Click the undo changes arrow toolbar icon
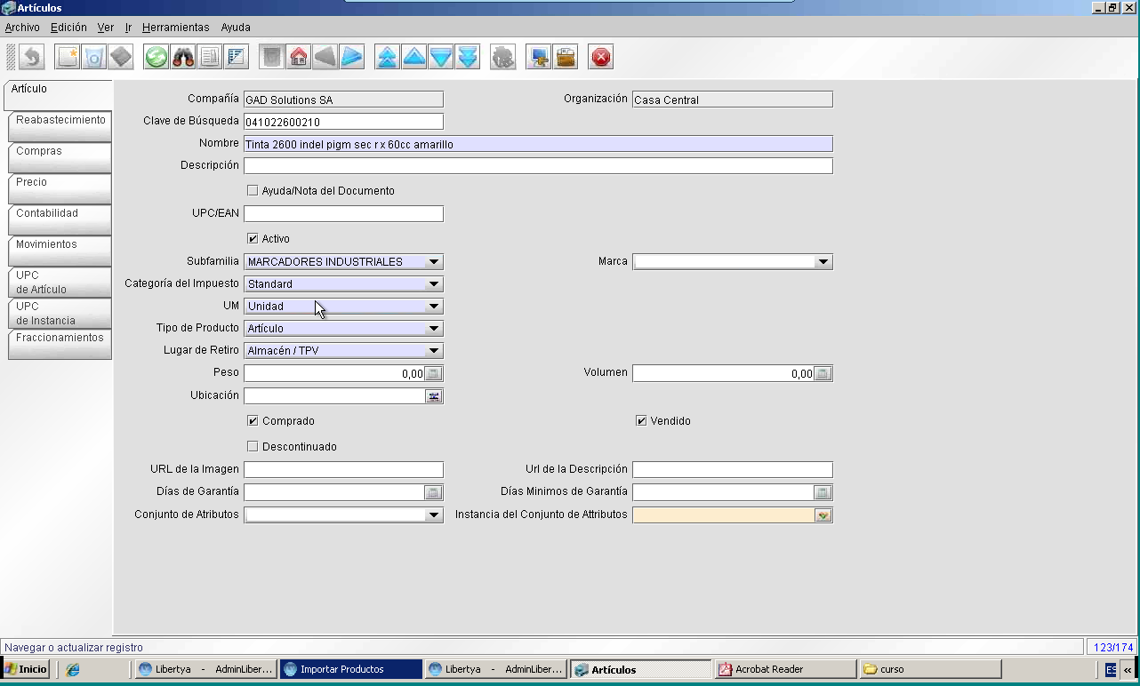1140x686 pixels. [x=32, y=58]
